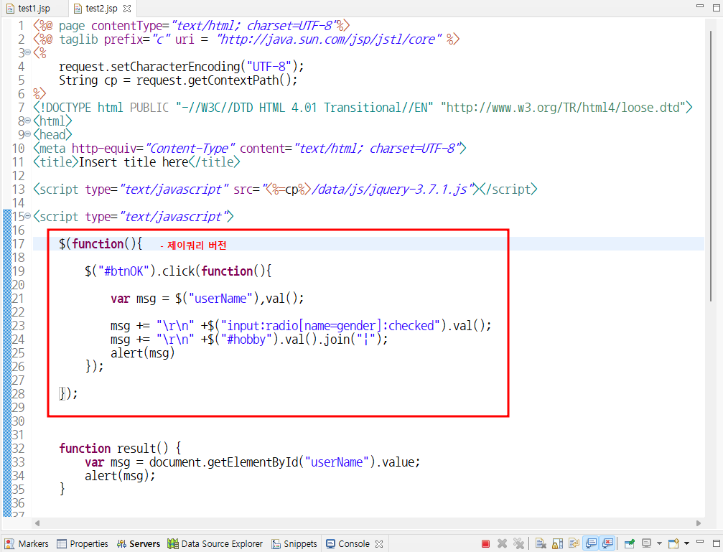The image size is (723, 552).
Task: Click line number 17 in the gutter
Action: click(x=18, y=244)
